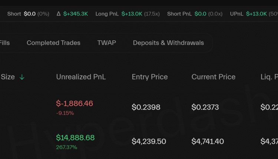Click the Liq. Price column header

click(x=269, y=77)
